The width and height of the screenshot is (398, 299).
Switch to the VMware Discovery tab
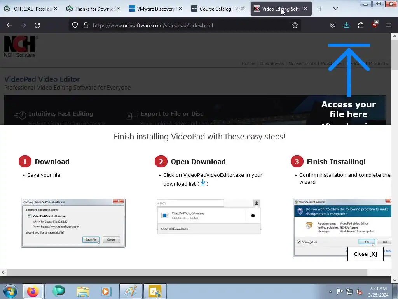155,9
